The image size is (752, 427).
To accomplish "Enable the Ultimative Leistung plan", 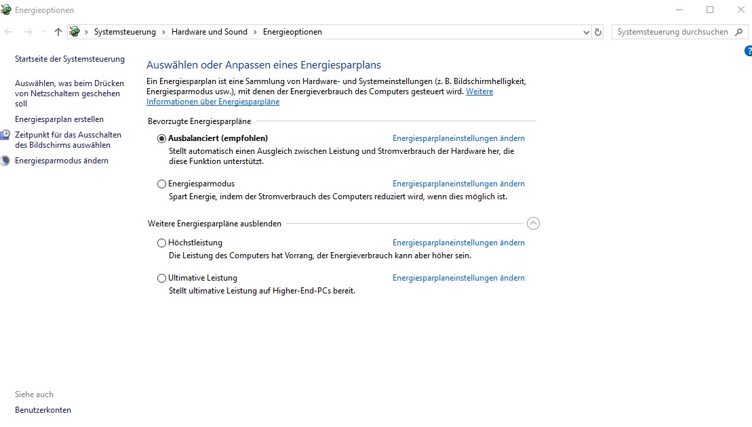I will [x=161, y=278].
